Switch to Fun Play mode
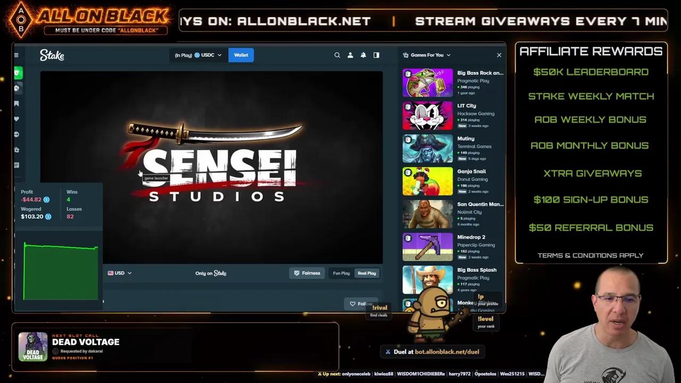Image resolution: width=681 pixels, height=383 pixels. click(342, 273)
